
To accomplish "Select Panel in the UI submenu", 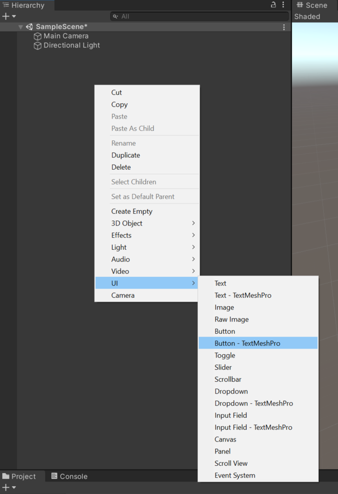I will (258, 451).
